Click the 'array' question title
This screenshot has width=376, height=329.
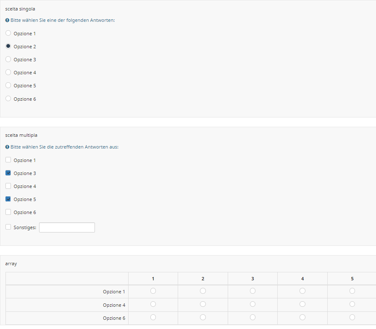11,264
